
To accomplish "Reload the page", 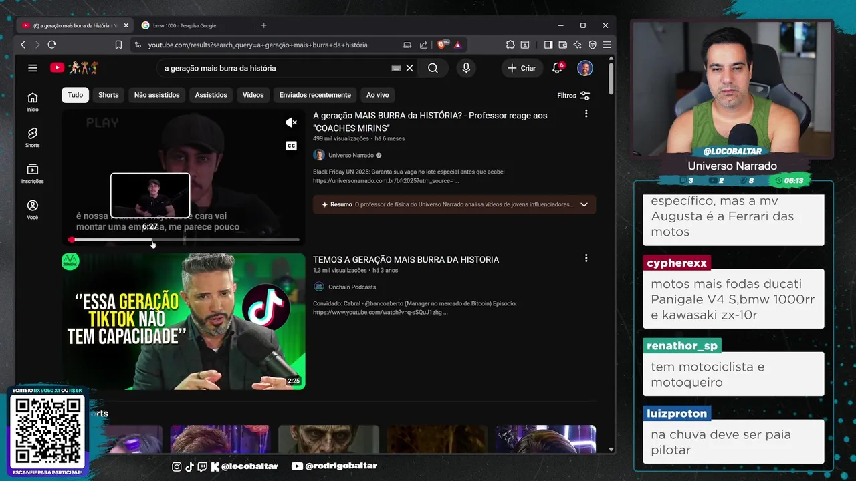I will (51, 45).
